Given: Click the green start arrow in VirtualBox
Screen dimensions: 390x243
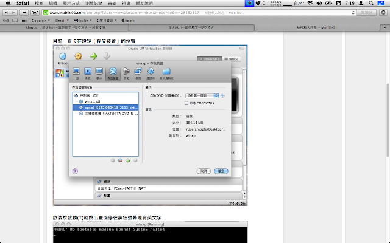Looking at the screenshot, I should (x=93, y=56).
